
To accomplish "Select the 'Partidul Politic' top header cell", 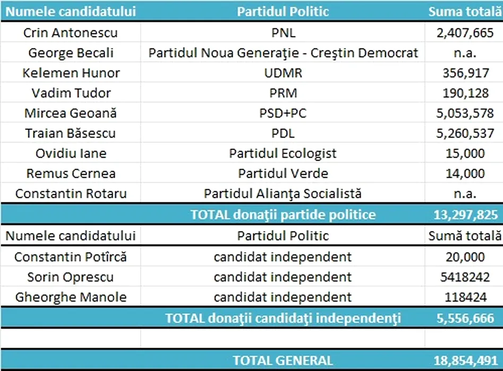I will (283, 11).
